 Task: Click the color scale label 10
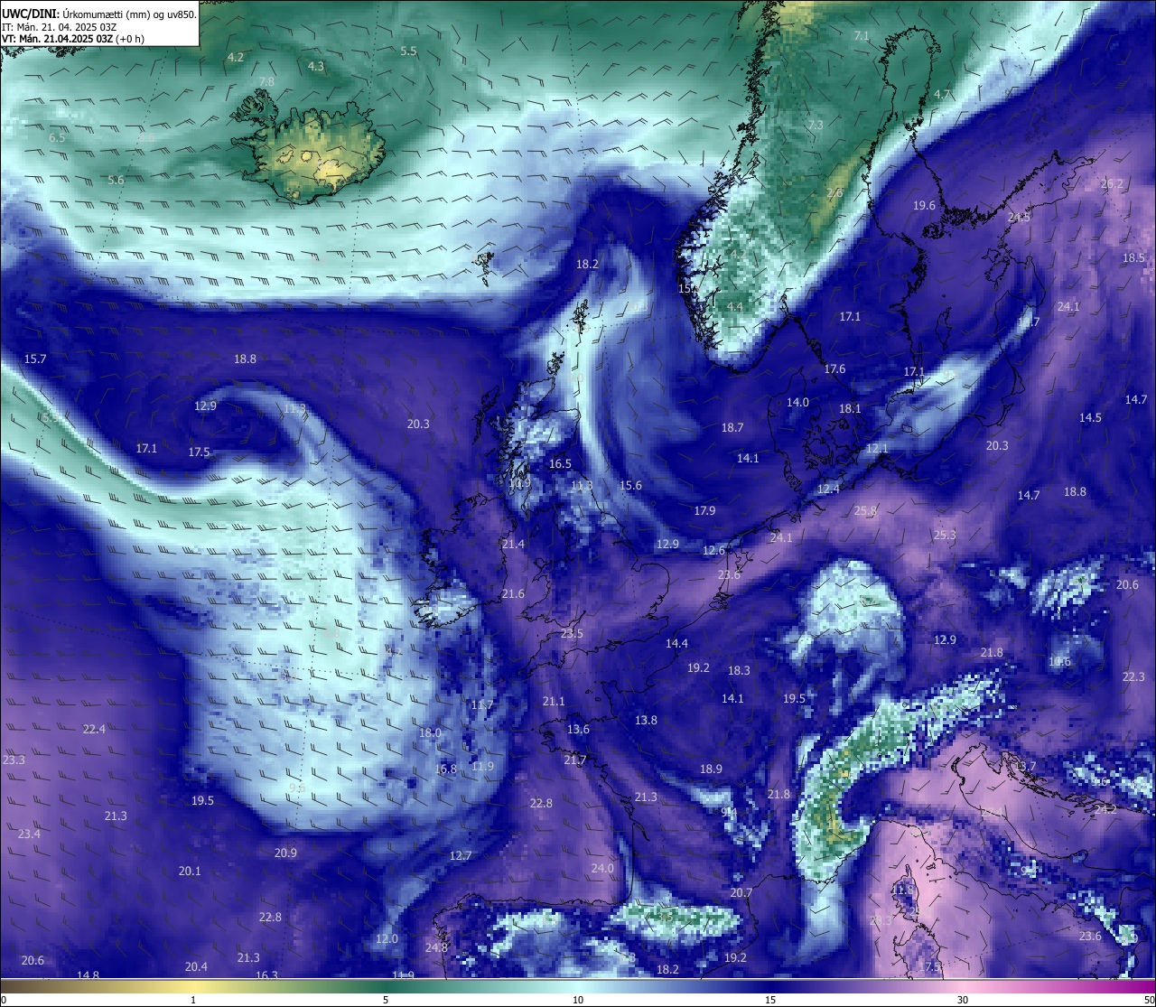[578, 1000]
